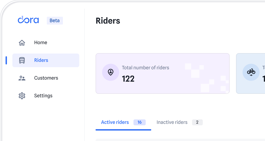This screenshot has width=265, height=141.
Task: Click the rider location pin icon
Action: coord(110,72)
